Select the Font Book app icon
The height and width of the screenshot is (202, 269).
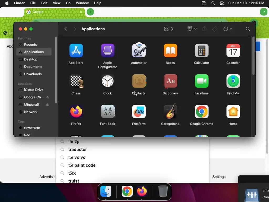[x=108, y=112]
